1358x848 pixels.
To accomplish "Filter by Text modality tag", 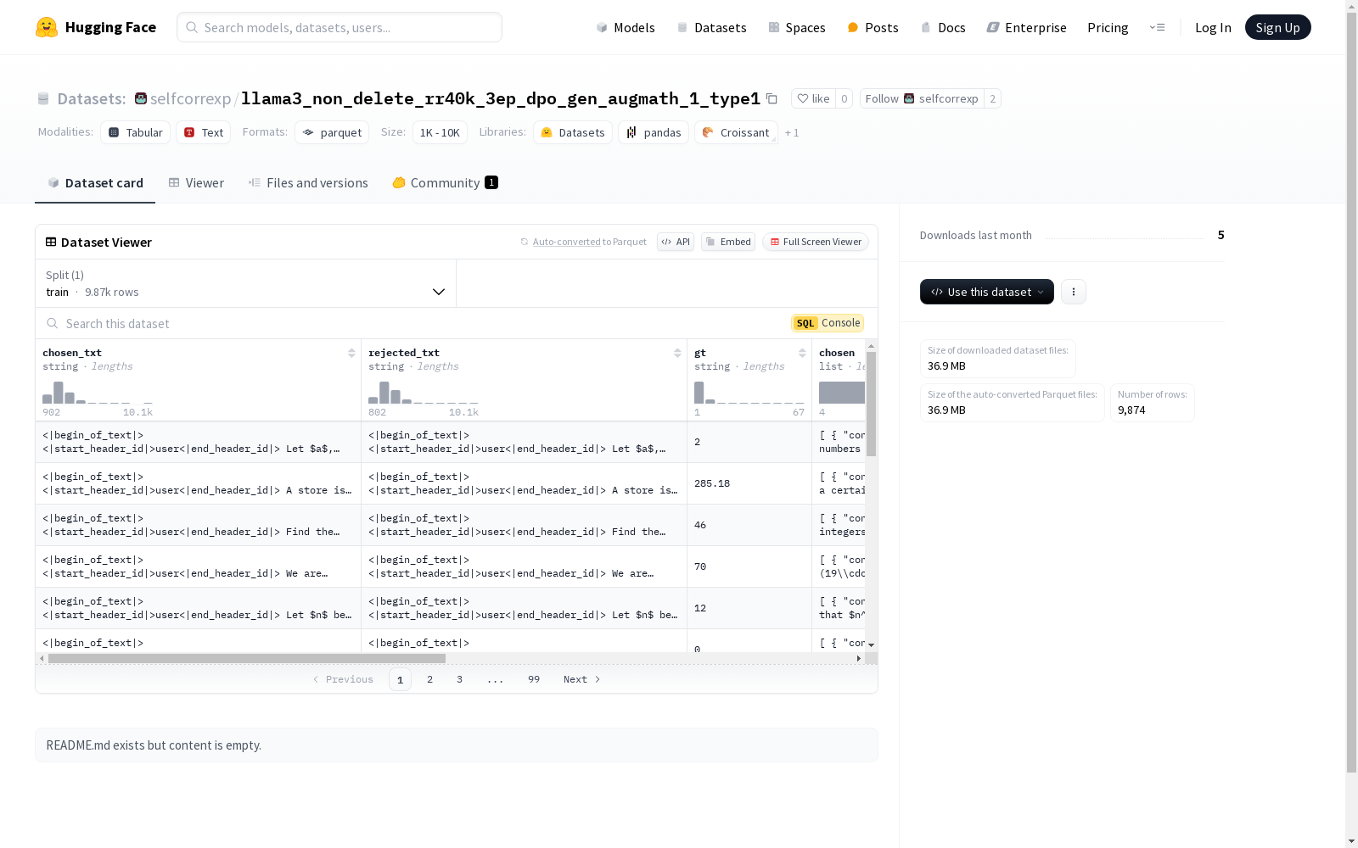I will 204,132.
